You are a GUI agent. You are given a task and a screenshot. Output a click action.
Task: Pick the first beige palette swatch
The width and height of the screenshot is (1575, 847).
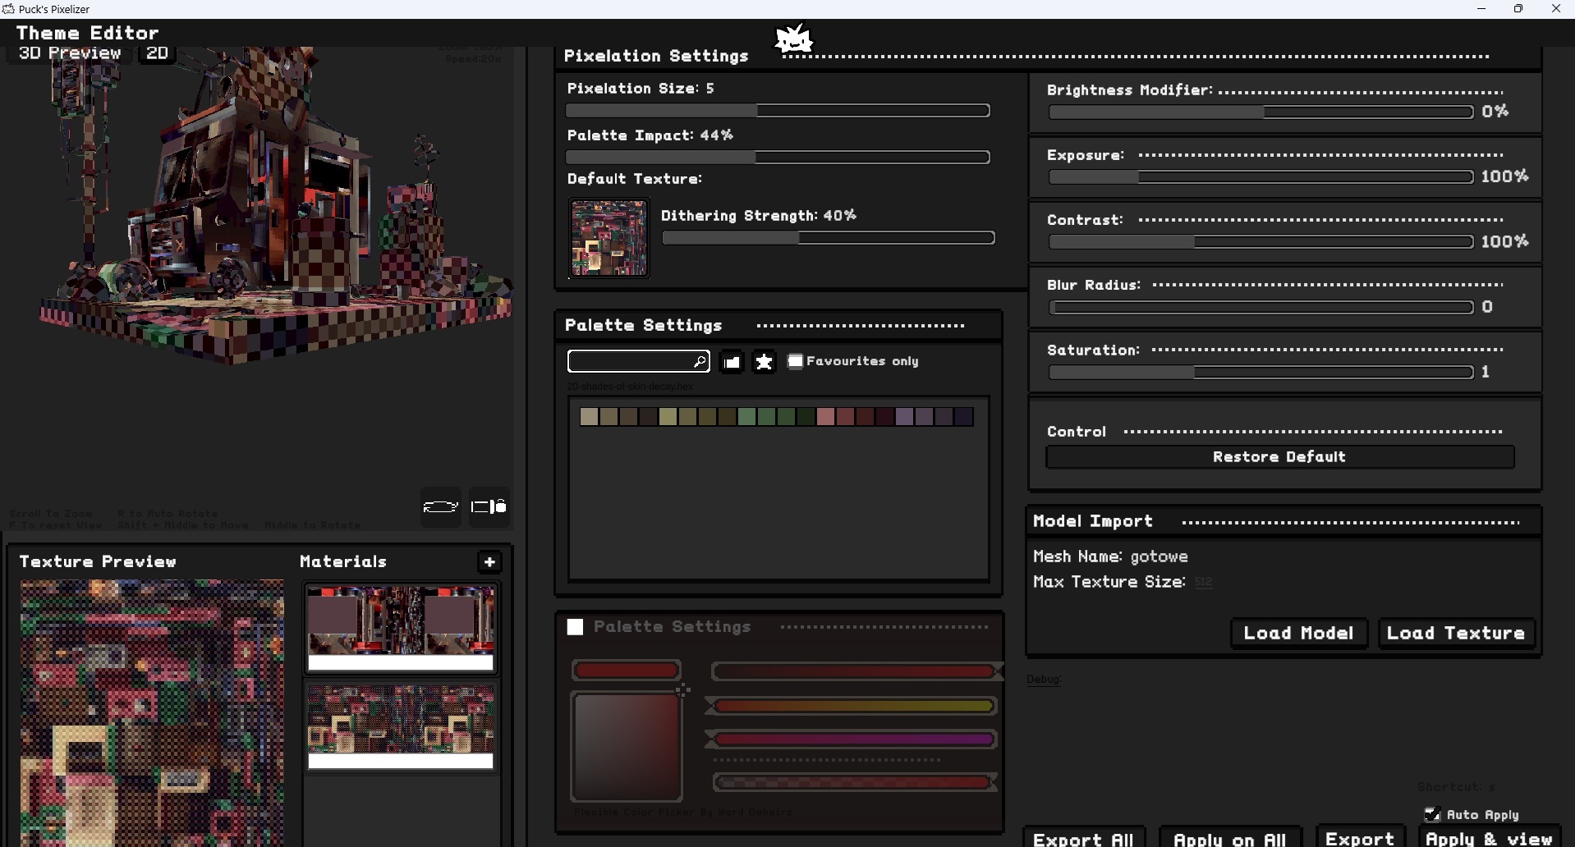point(589,417)
